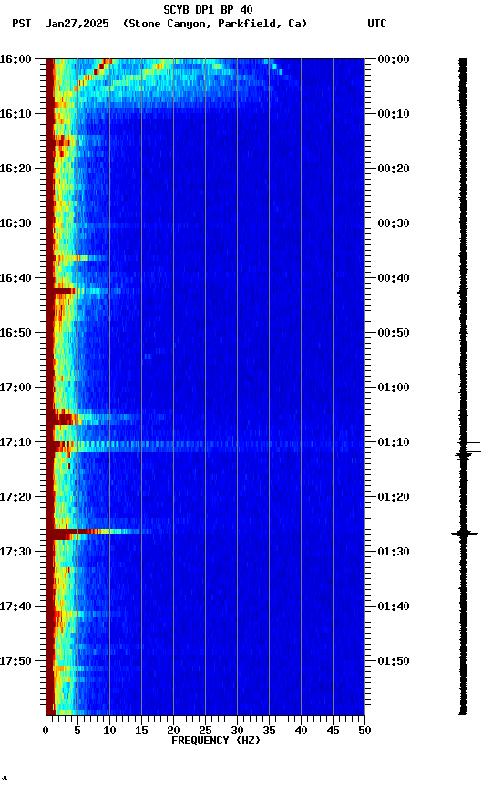Image resolution: width=503 pixels, height=788 pixels.
Task: Select the 30 Hz frequency axis label
Action: 237,731
